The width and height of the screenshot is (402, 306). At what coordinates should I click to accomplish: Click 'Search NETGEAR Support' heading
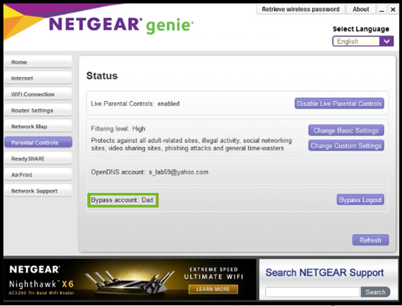tap(325, 273)
